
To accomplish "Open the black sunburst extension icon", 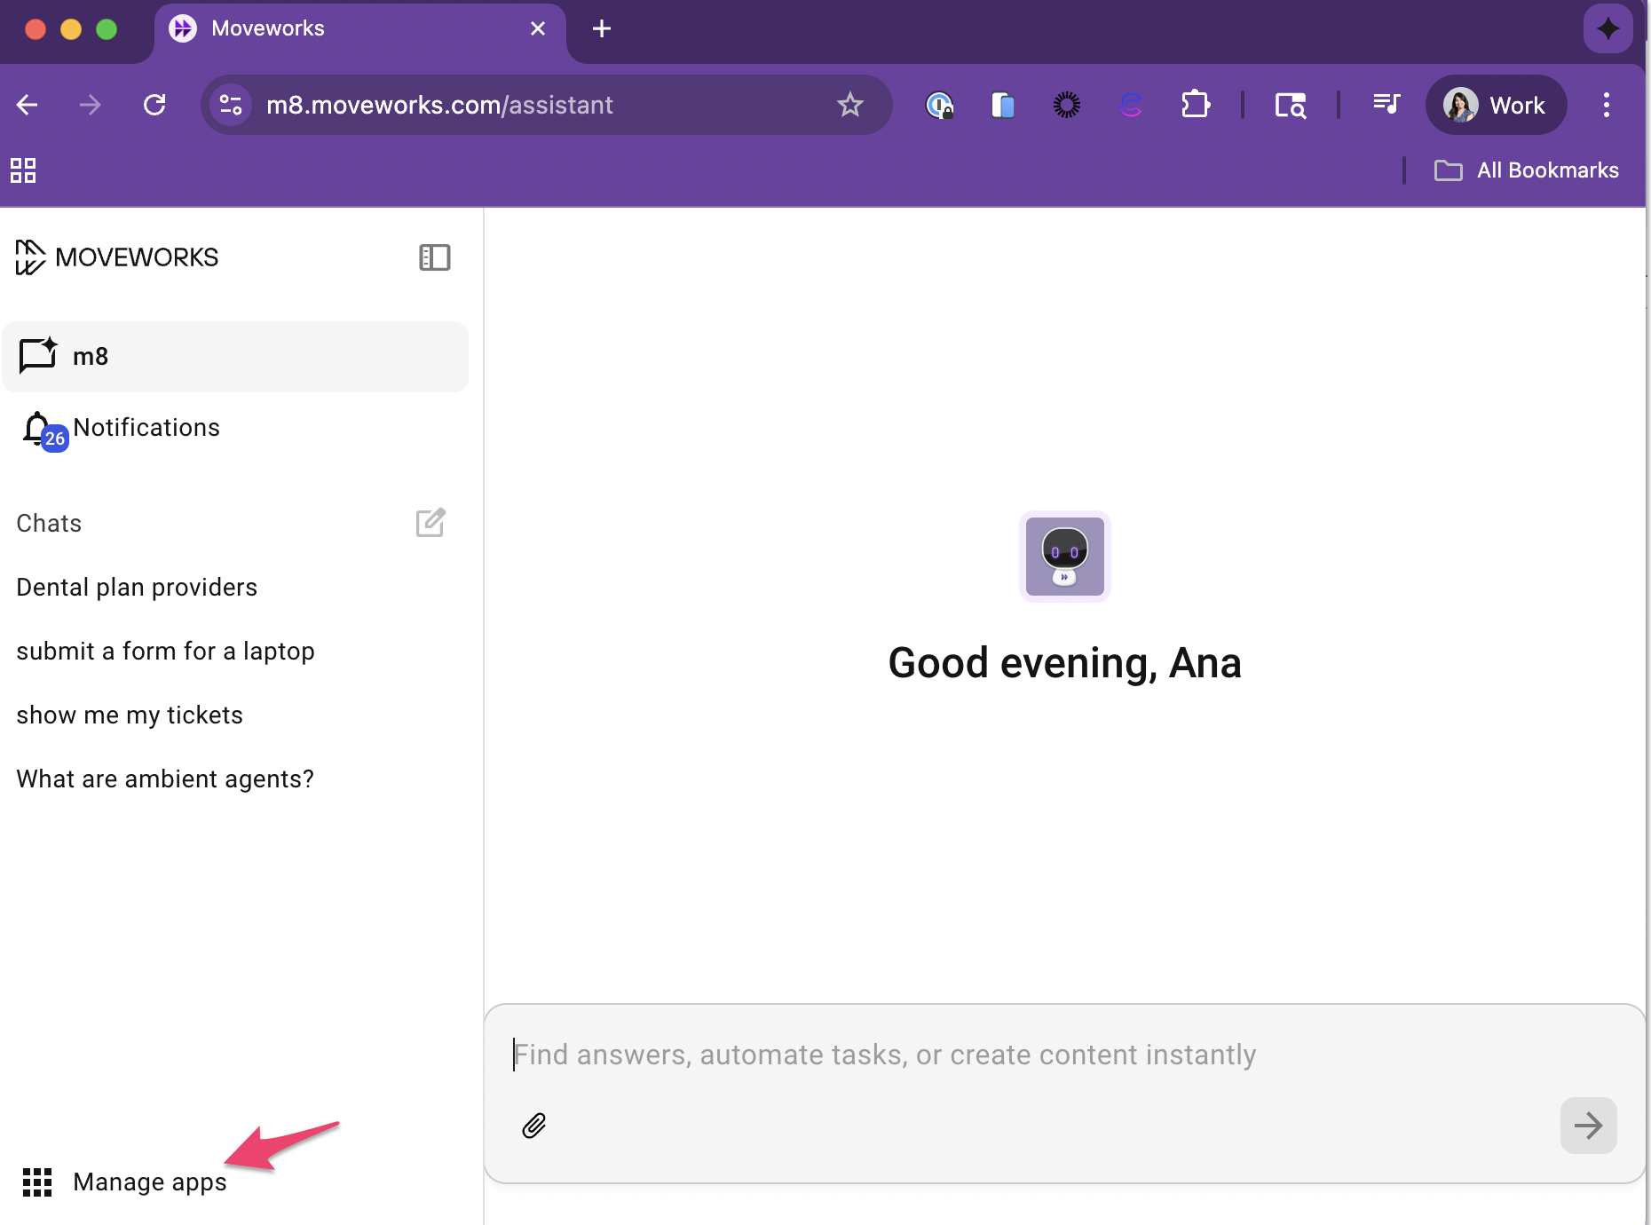I will [1067, 105].
